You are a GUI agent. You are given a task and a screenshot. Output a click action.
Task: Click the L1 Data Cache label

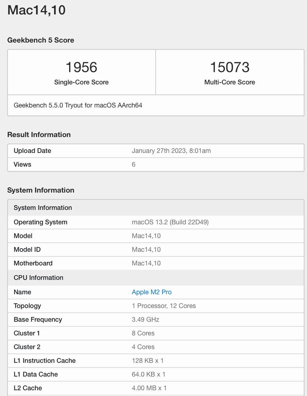(x=36, y=374)
